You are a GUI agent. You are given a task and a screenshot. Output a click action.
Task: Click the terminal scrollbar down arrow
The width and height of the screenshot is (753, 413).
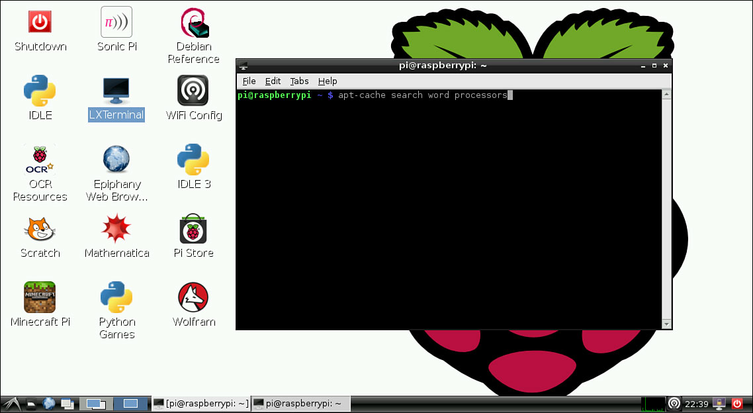coord(666,324)
